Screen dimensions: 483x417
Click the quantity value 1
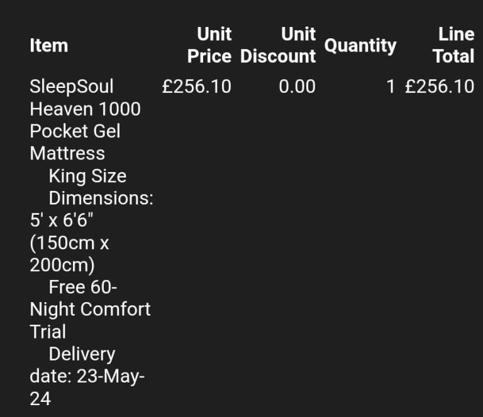coord(391,87)
